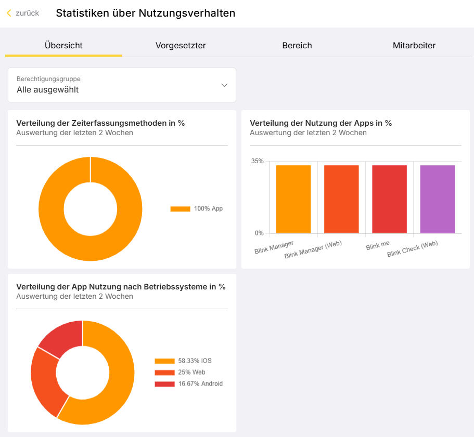The width and height of the screenshot is (474, 437).
Task: Click the red Blink me bar
Action: pos(389,199)
